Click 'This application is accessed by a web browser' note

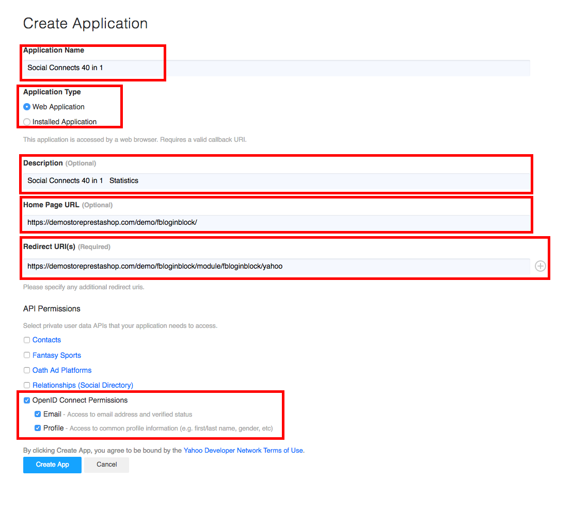[135, 140]
